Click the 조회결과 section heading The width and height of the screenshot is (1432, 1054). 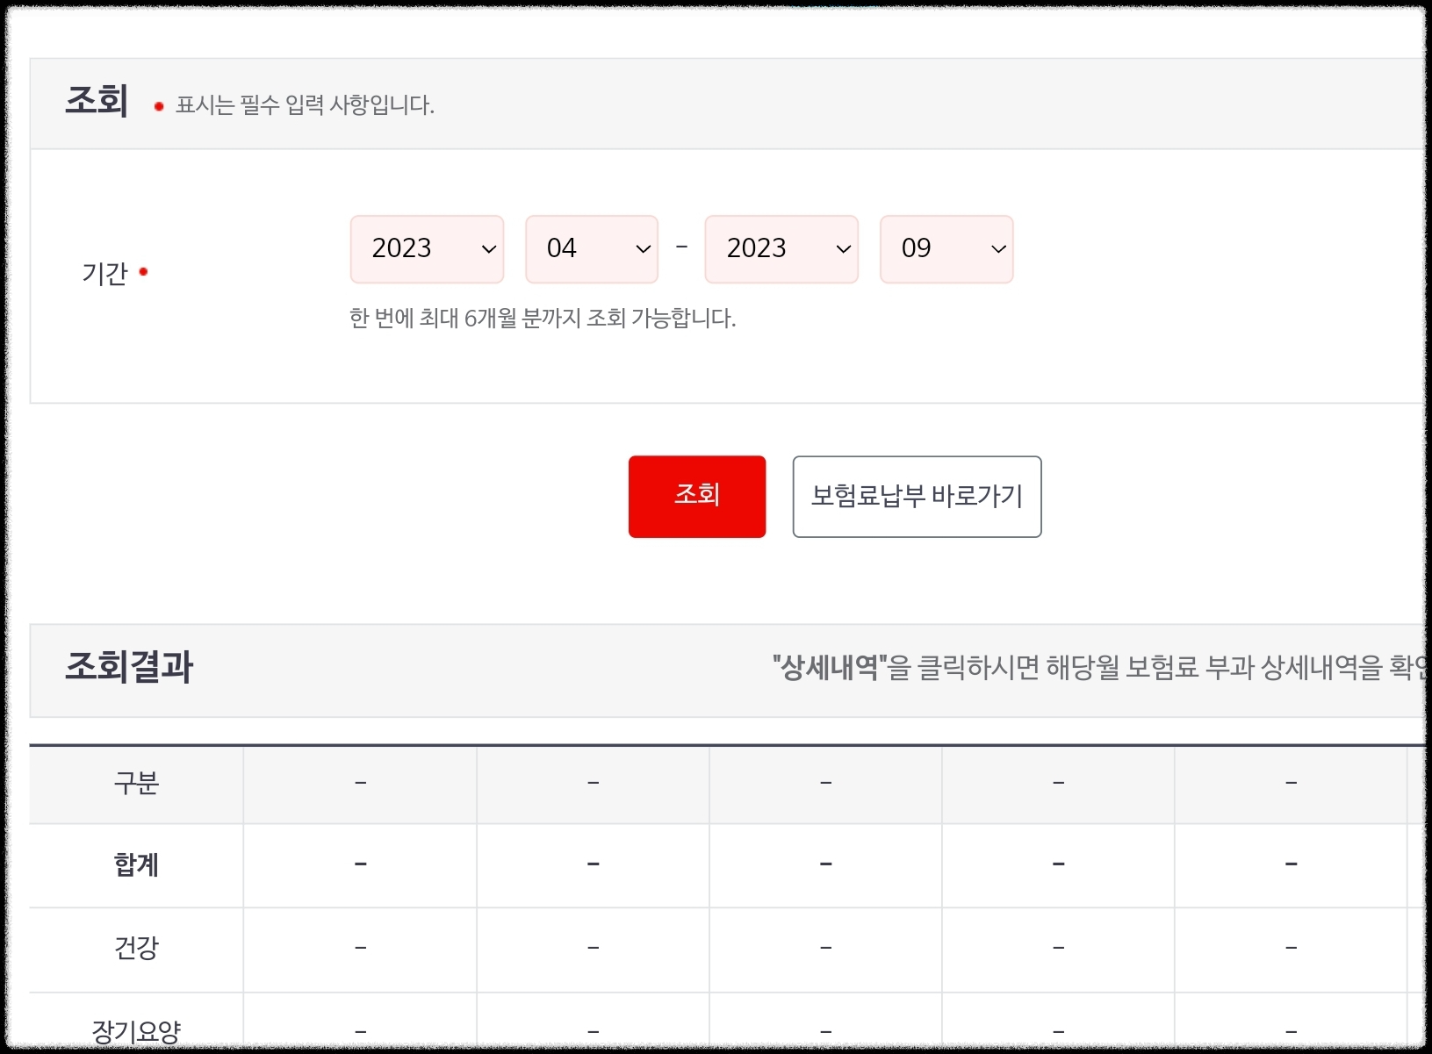129,667
